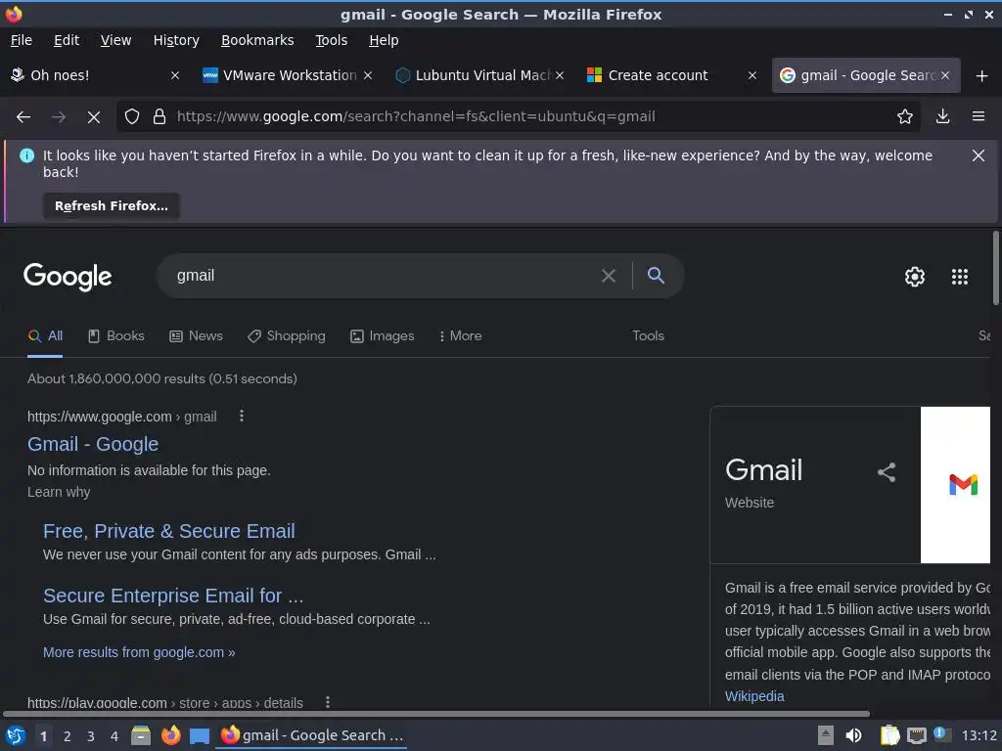This screenshot has height=751, width=1002.
Task: Open the network tray icon
Action: click(916, 735)
